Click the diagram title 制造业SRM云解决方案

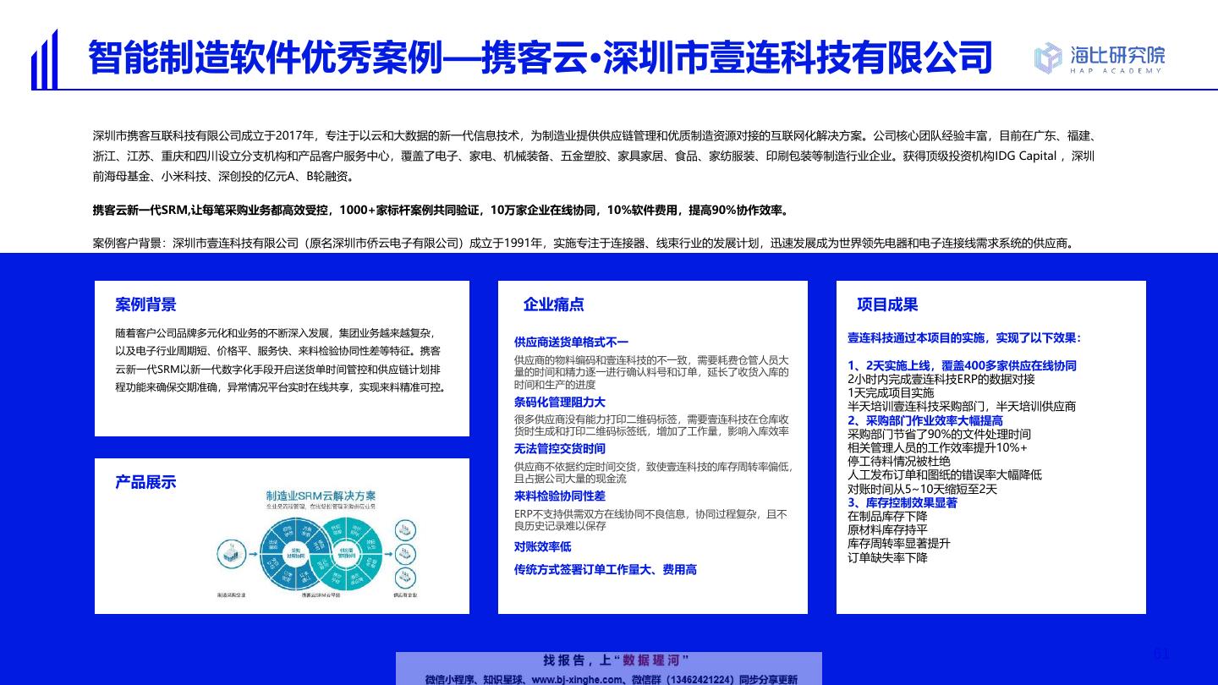click(x=321, y=496)
